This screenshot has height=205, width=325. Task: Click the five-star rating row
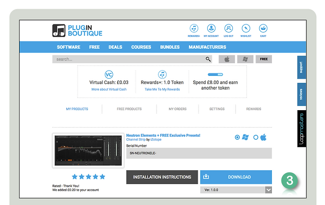coord(88,177)
